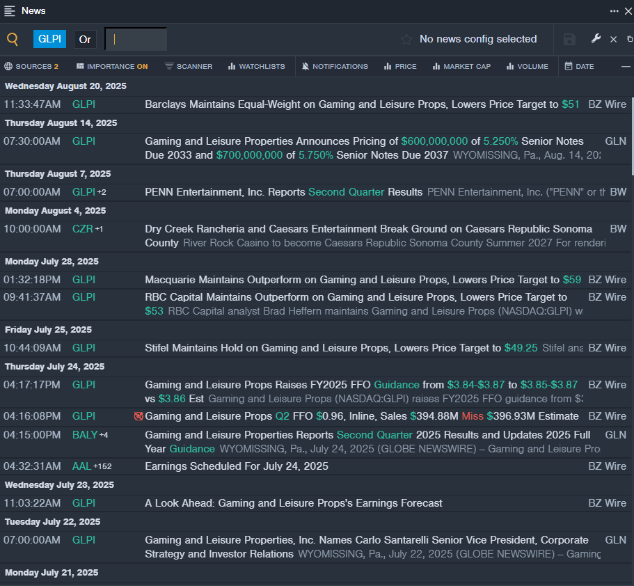Screen dimensions: 634x586
Task: Click the 'Monday July 28, 2025' date header
Action: (x=51, y=262)
